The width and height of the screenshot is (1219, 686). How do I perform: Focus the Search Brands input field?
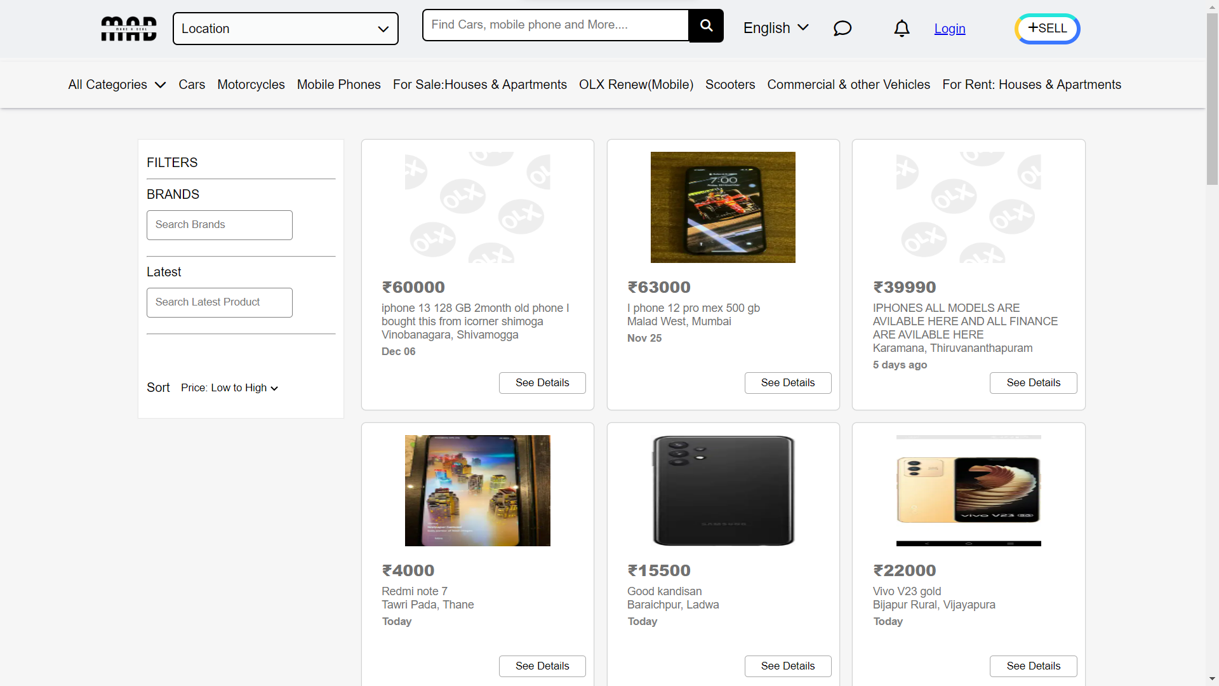pos(219,225)
